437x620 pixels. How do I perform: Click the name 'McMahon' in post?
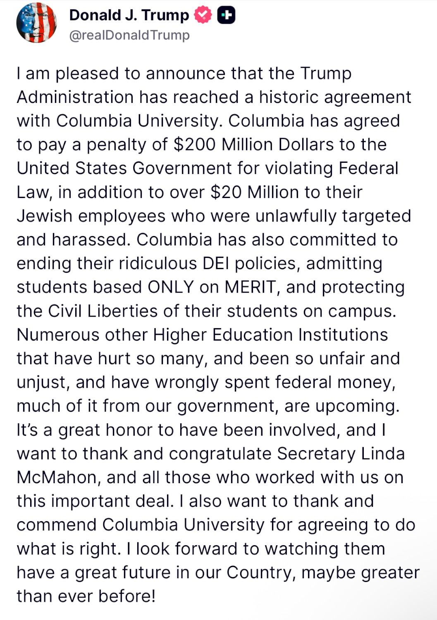(57, 477)
